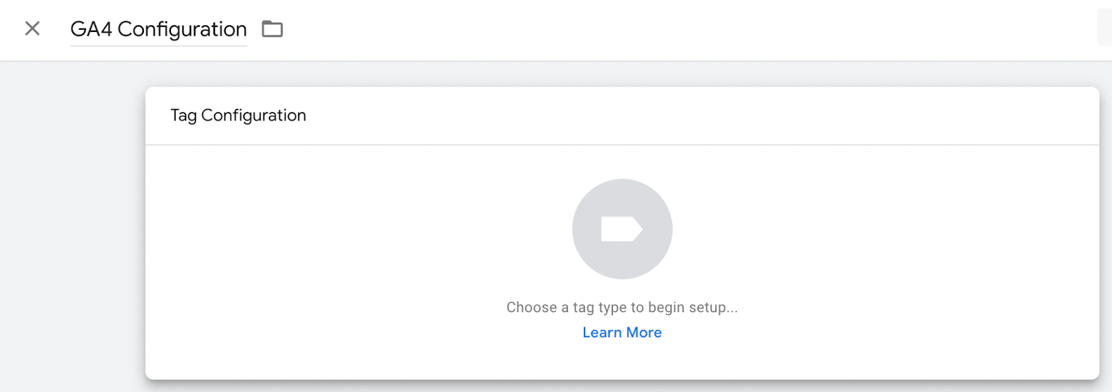
Task: Dismiss the editor with the X icon
Action: click(32, 28)
